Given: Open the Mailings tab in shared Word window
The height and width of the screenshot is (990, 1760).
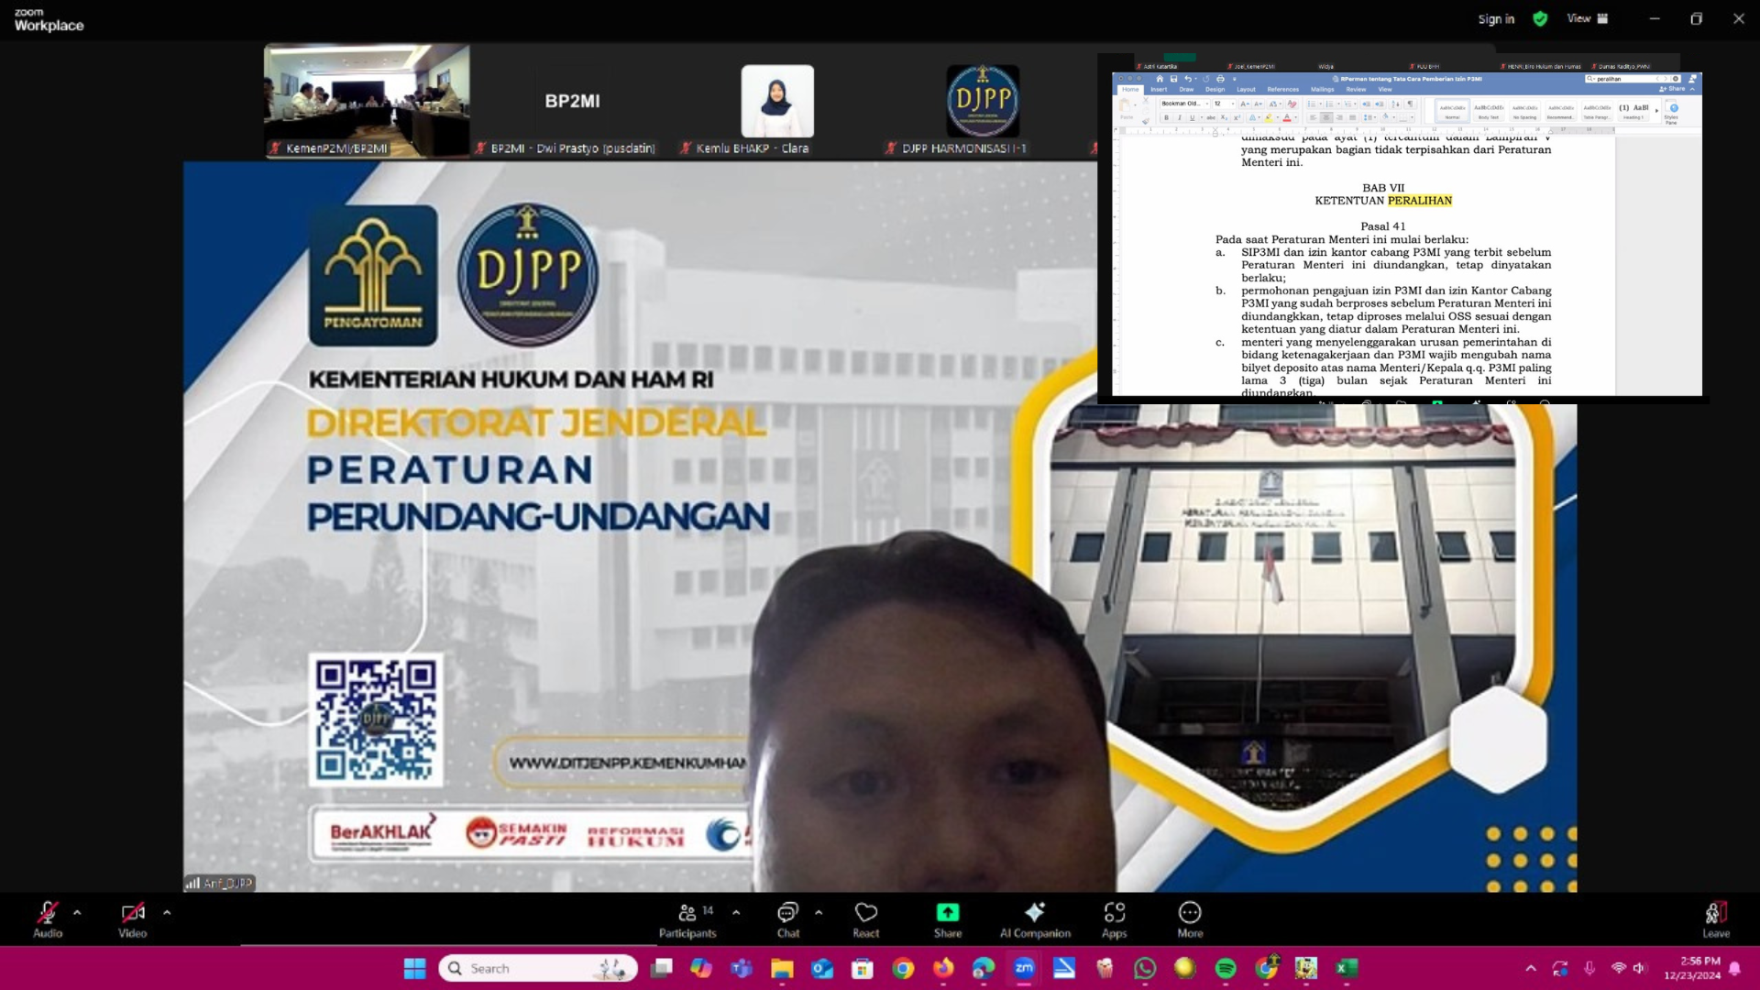Looking at the screenshot, I should click(x=1322, y=90).
